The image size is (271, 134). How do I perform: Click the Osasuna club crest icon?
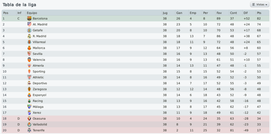click(x=29, y=119)
